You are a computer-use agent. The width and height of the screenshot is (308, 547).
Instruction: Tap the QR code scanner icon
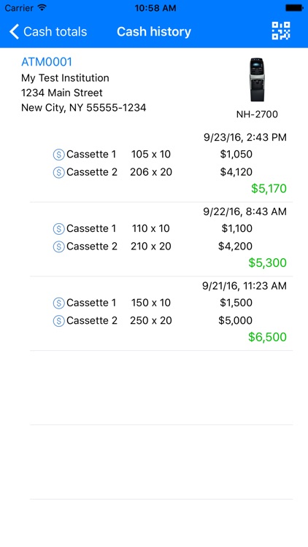click(x=281, y=31)
